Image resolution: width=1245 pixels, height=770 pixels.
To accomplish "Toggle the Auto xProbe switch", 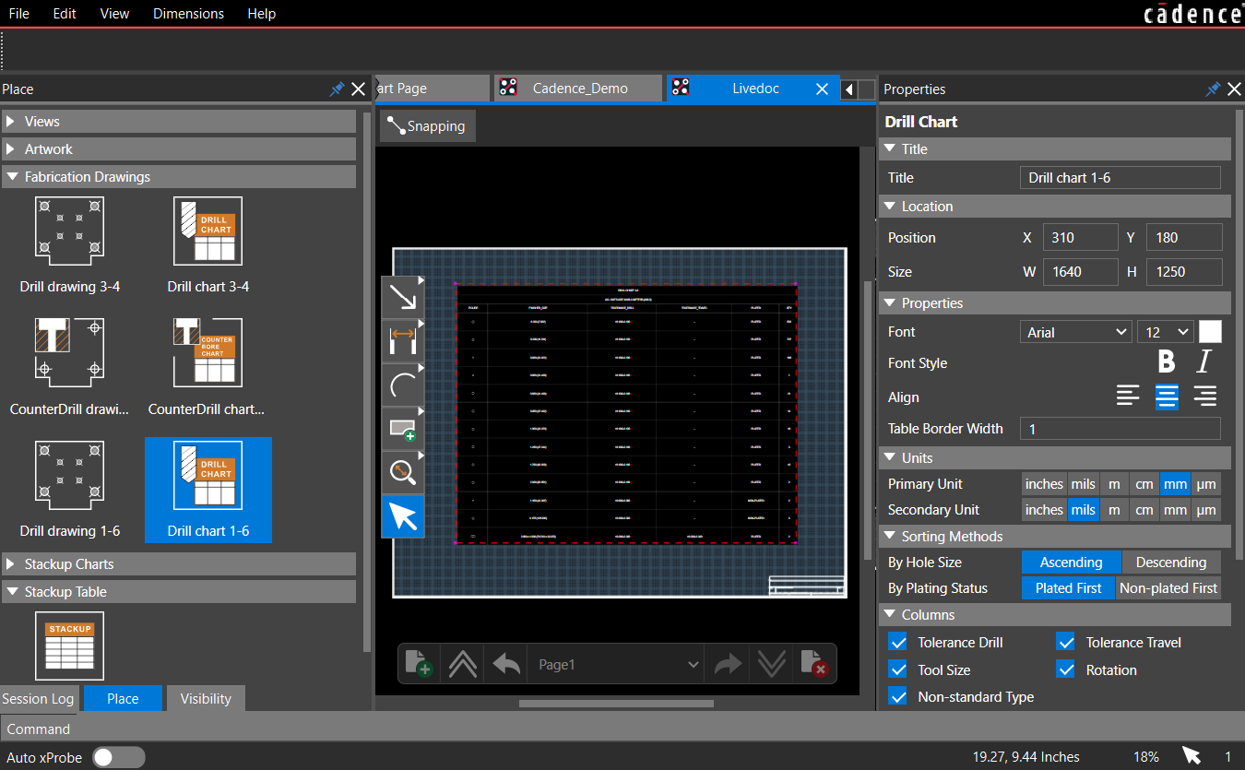I will point(119,757).
